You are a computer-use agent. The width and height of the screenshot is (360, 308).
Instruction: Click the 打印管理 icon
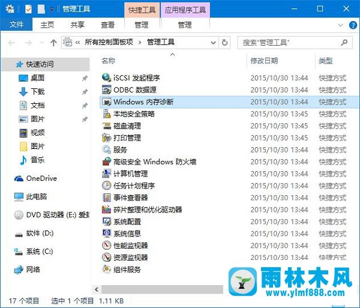107,138
